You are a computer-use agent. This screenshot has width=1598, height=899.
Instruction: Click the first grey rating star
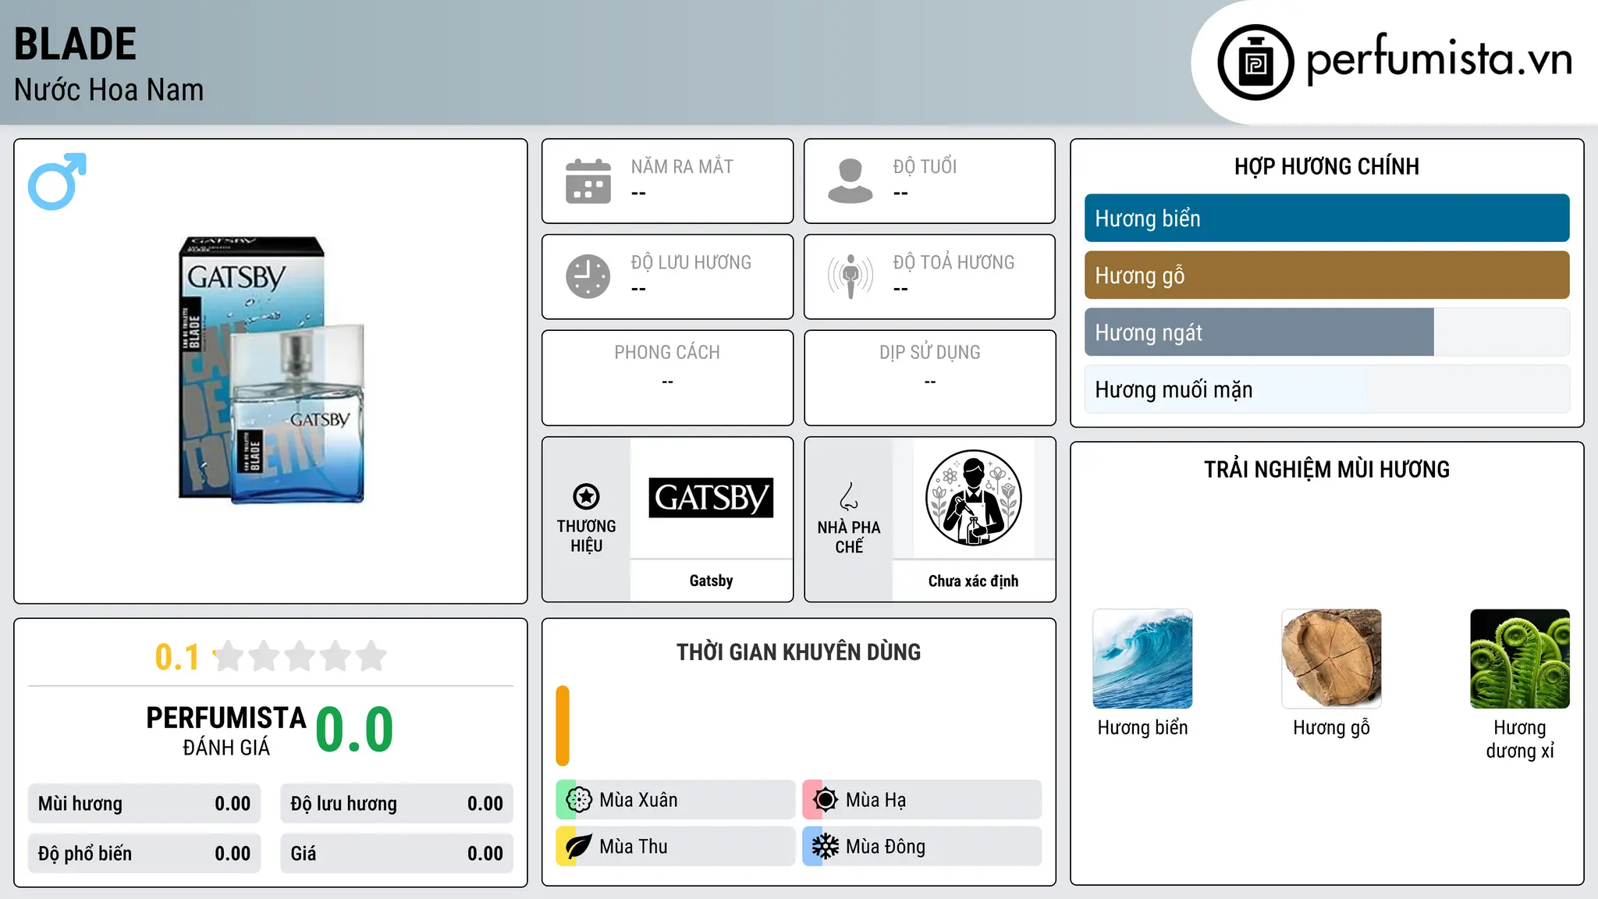pos(229,656)
